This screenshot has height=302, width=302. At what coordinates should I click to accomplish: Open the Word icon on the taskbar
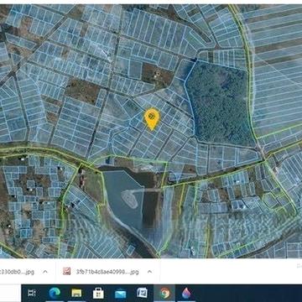(142, 293)
